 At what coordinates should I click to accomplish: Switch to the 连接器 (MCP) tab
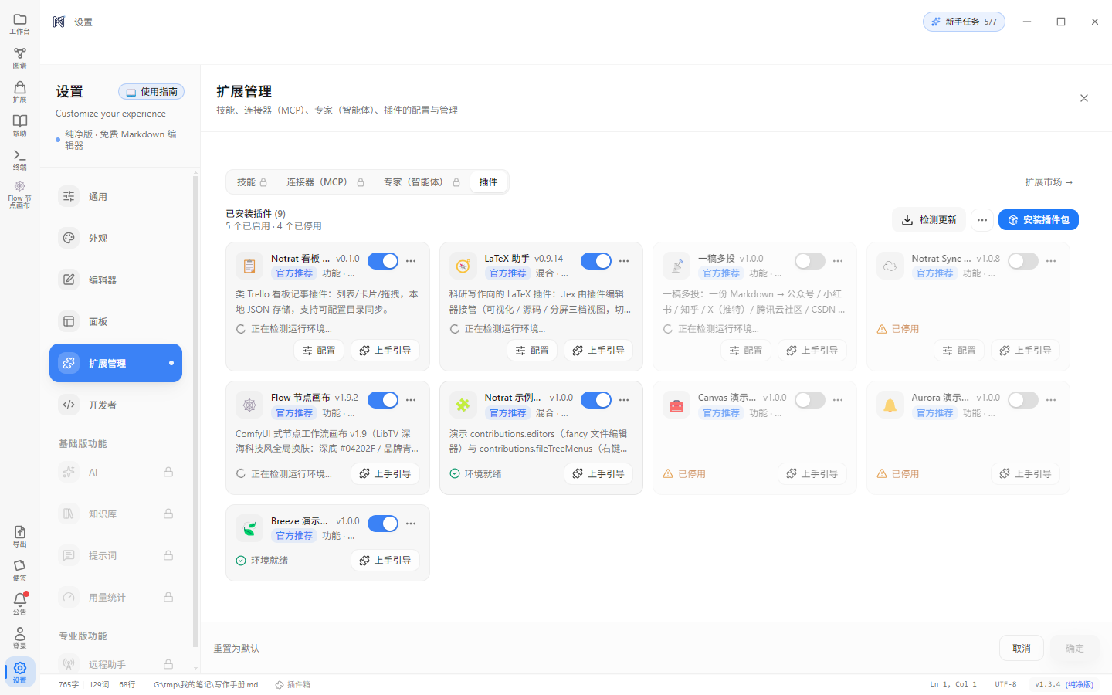(x=325, y=182)
